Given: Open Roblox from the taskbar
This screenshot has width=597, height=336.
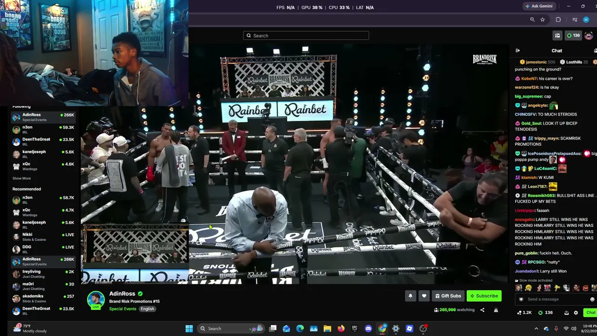Looking at the screenshot, I should [410, 329].
